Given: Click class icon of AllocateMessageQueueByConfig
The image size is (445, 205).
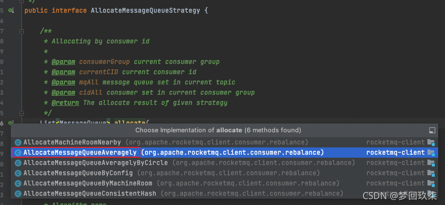Looking at the screenshot, I should 18,173.
